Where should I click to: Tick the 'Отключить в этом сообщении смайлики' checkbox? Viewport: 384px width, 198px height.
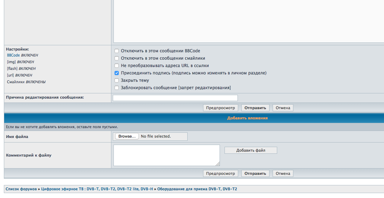point(117,58)
